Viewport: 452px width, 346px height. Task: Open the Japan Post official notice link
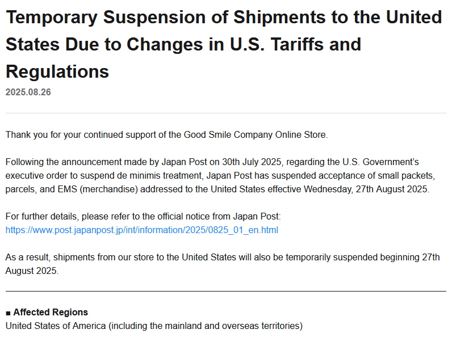(x=142, y=230)
